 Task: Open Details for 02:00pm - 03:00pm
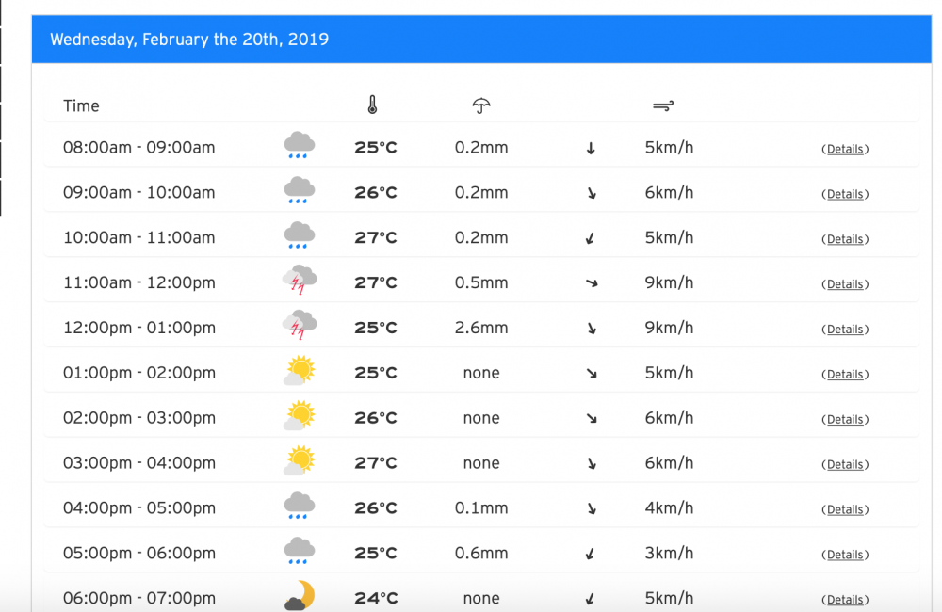pyautogui.click(x=845, y=420)
